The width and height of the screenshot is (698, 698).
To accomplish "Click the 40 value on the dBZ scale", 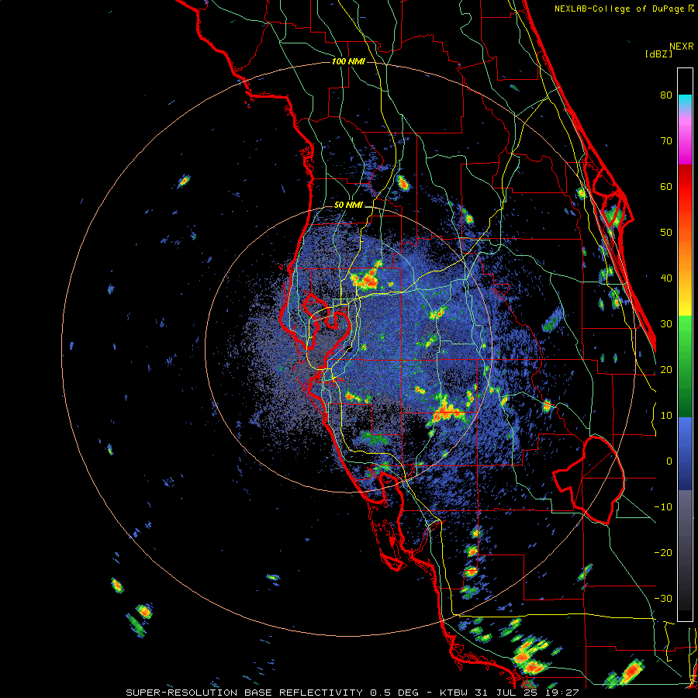I will [666, 278].
